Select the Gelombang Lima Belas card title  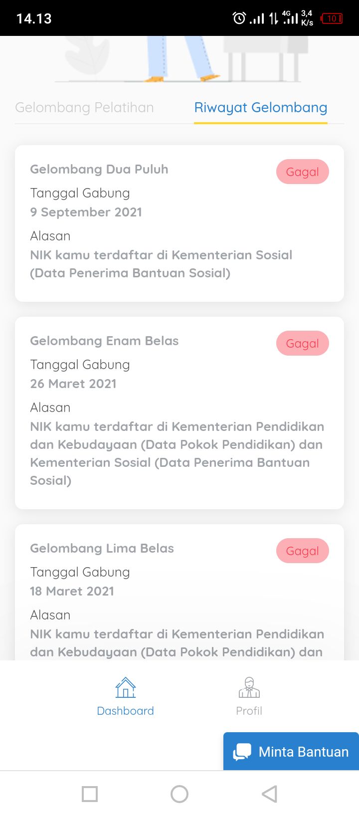[x=102, y=548]
